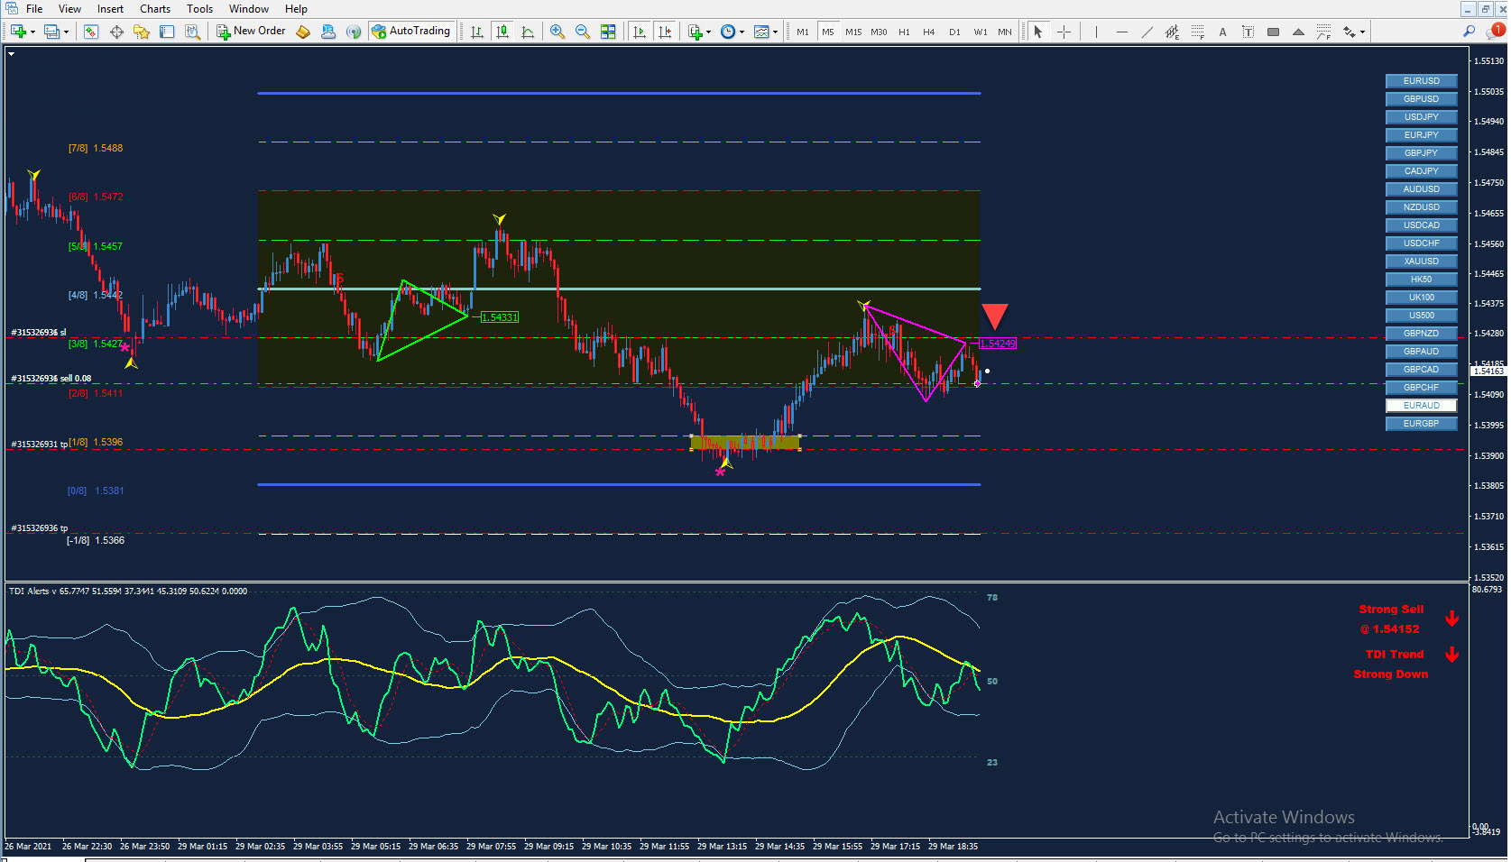
Task: Open the Window menu
Action: pos(248,9)
